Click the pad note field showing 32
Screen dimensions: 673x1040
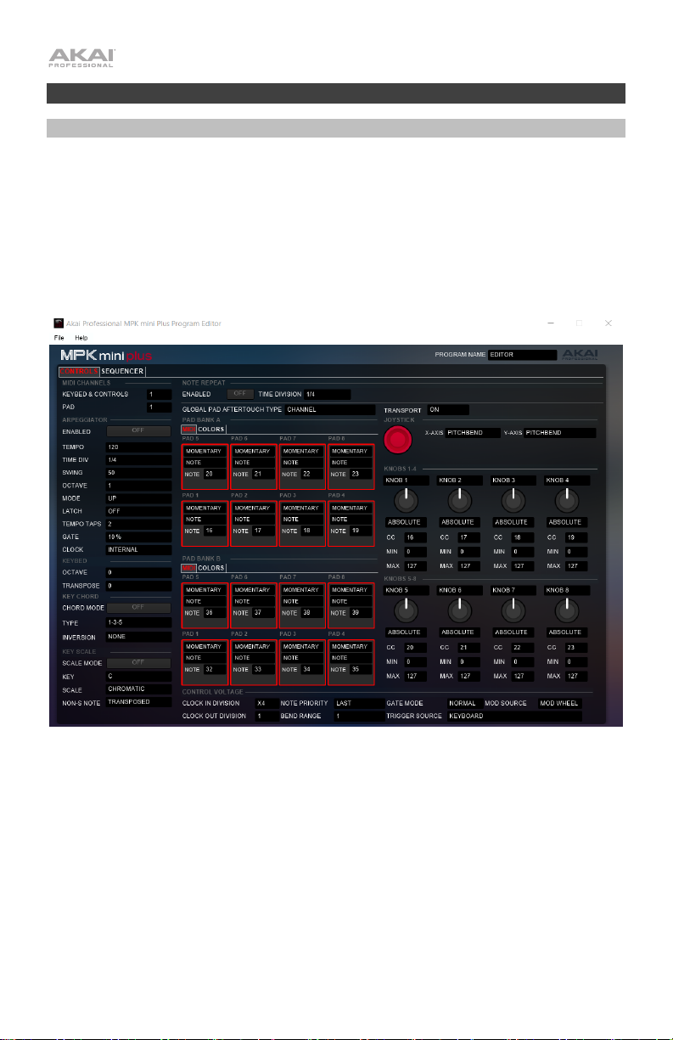coord(213,668)
